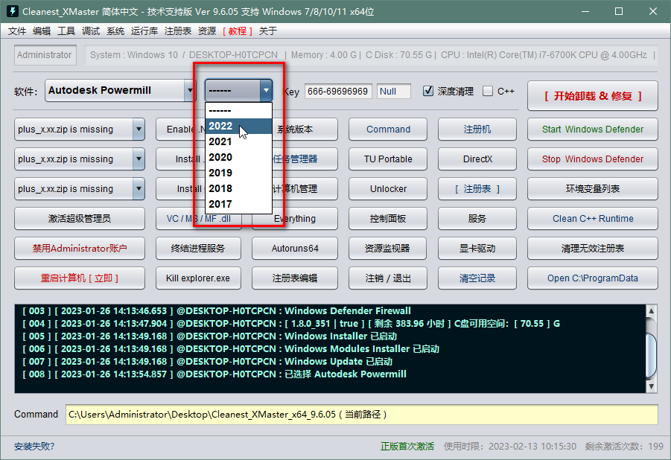
Task: Click the log scrollbar down arrow
Action: (x=651, y=386)
